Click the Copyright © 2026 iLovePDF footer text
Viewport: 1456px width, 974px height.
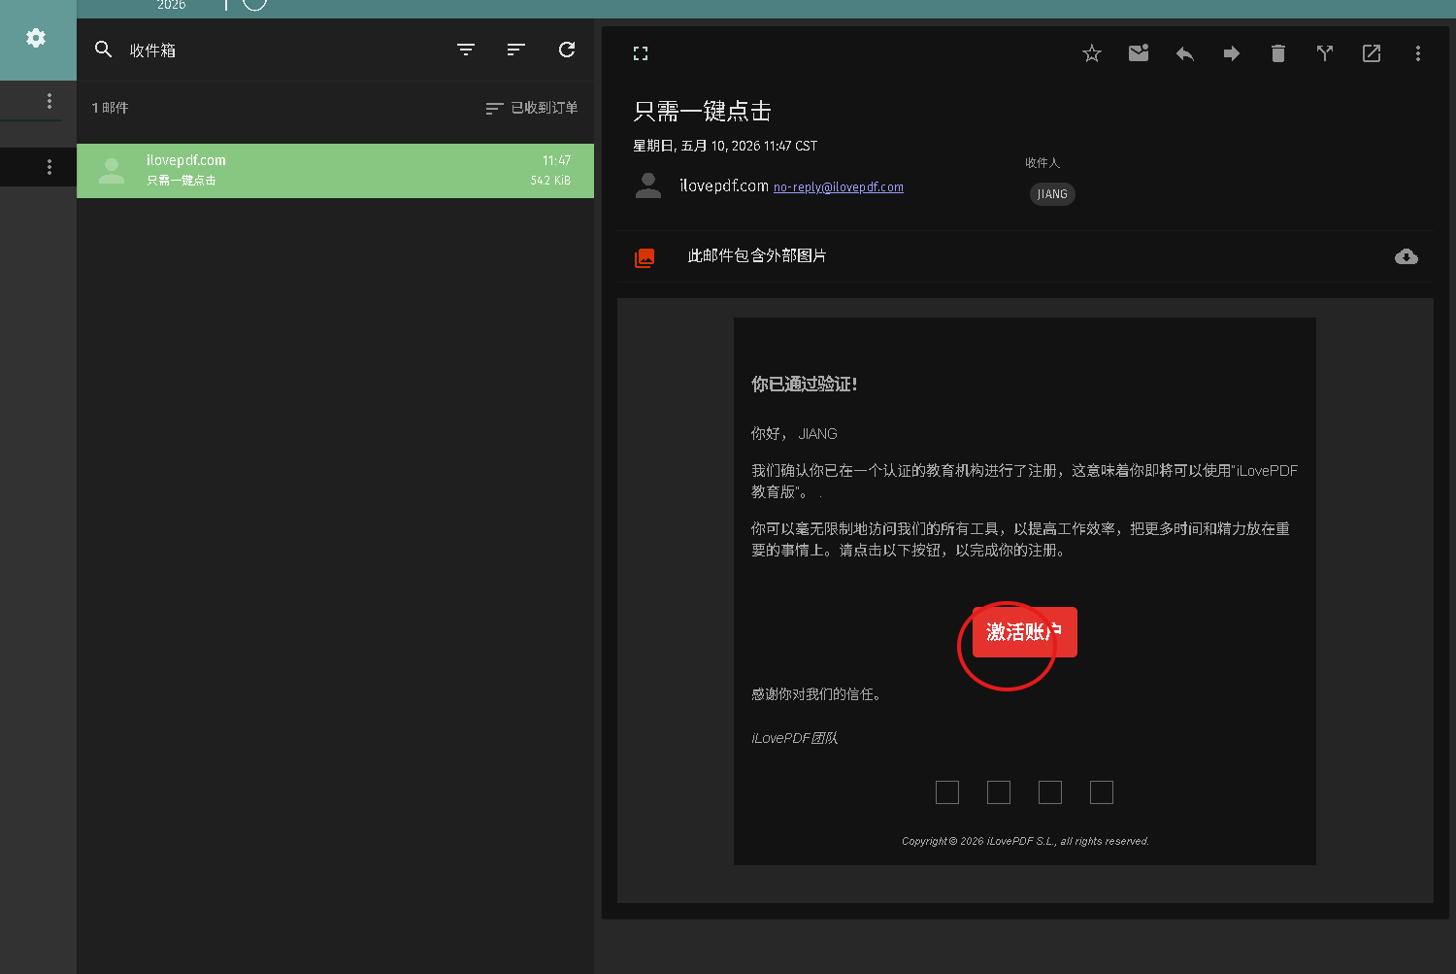coord(1025,841)
